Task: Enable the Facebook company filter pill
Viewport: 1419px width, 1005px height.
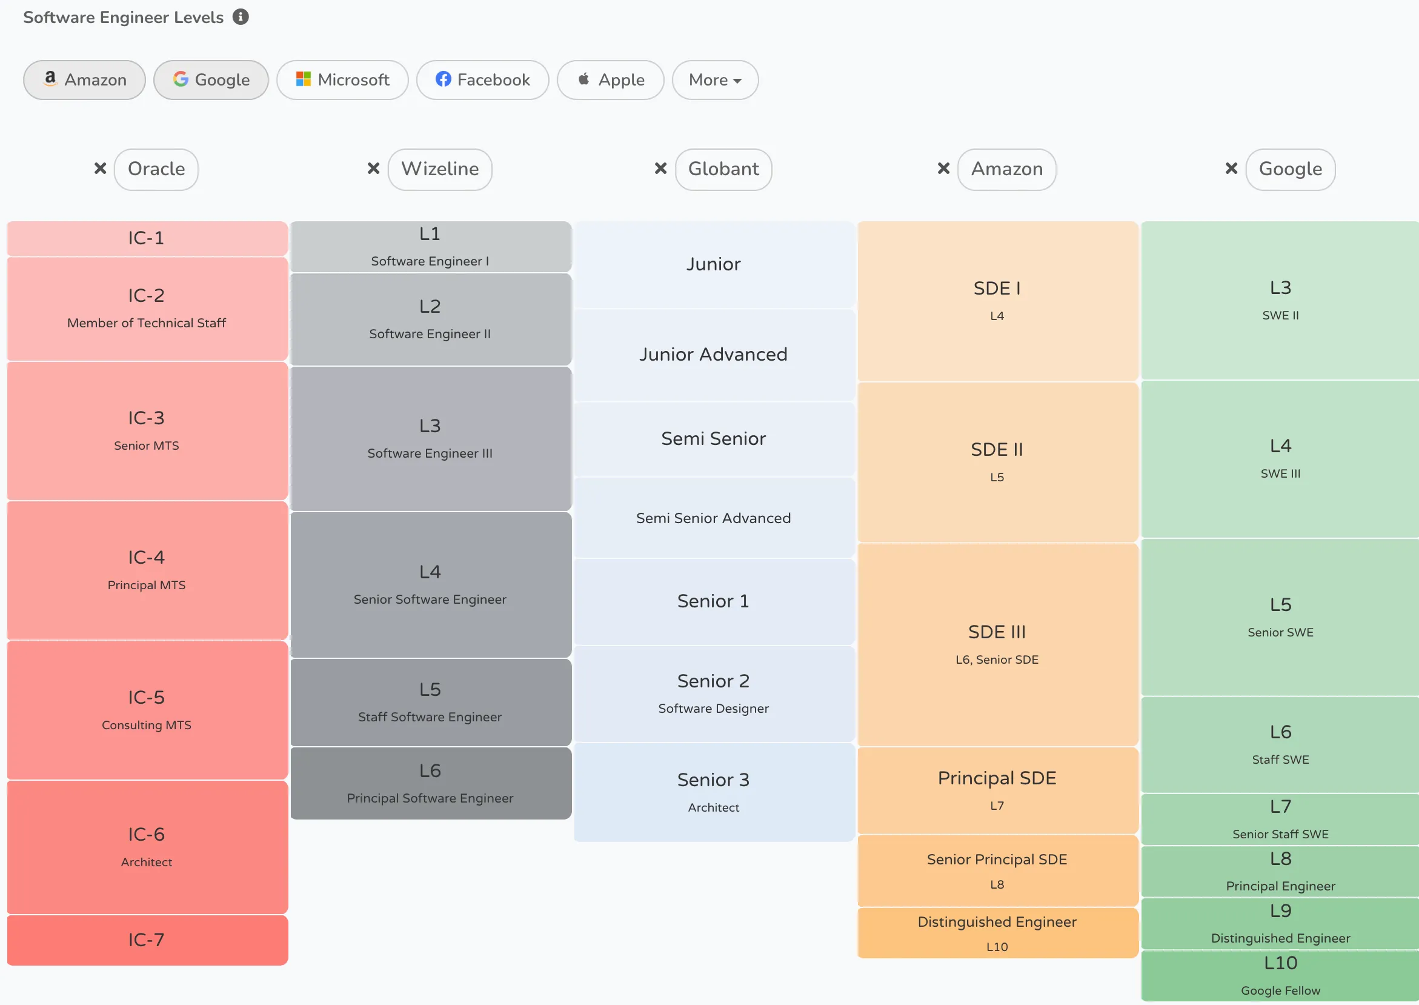Action: (482, 80)
